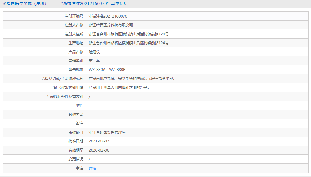311x177 pixels.
Task: Click the 产品名称 label
Action: point(76,52)
